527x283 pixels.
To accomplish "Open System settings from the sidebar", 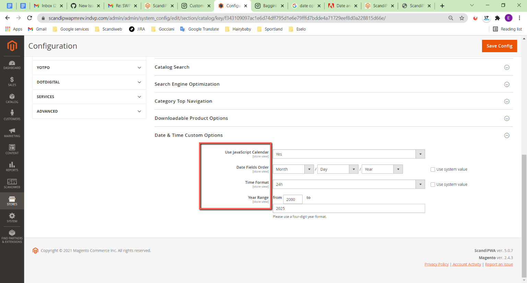I will point(12,218).
